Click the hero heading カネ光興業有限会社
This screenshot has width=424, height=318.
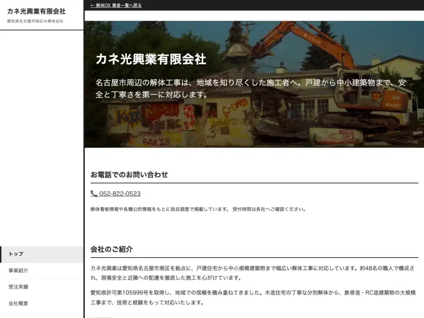pos(151,59)
